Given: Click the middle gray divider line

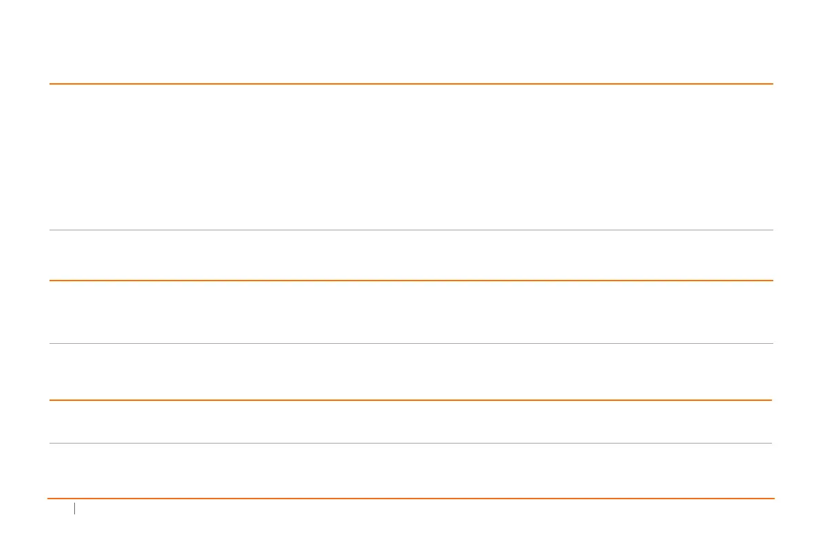Looking at the screenshot, I should coord(411,343).
